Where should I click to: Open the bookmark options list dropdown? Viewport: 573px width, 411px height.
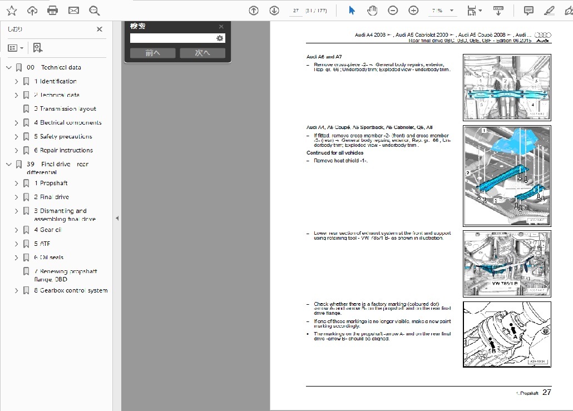pyautogui.click(x=16, y=48)
